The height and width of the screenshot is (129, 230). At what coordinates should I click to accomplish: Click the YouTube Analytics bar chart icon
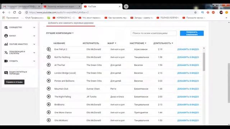click(x=6, y=44)
